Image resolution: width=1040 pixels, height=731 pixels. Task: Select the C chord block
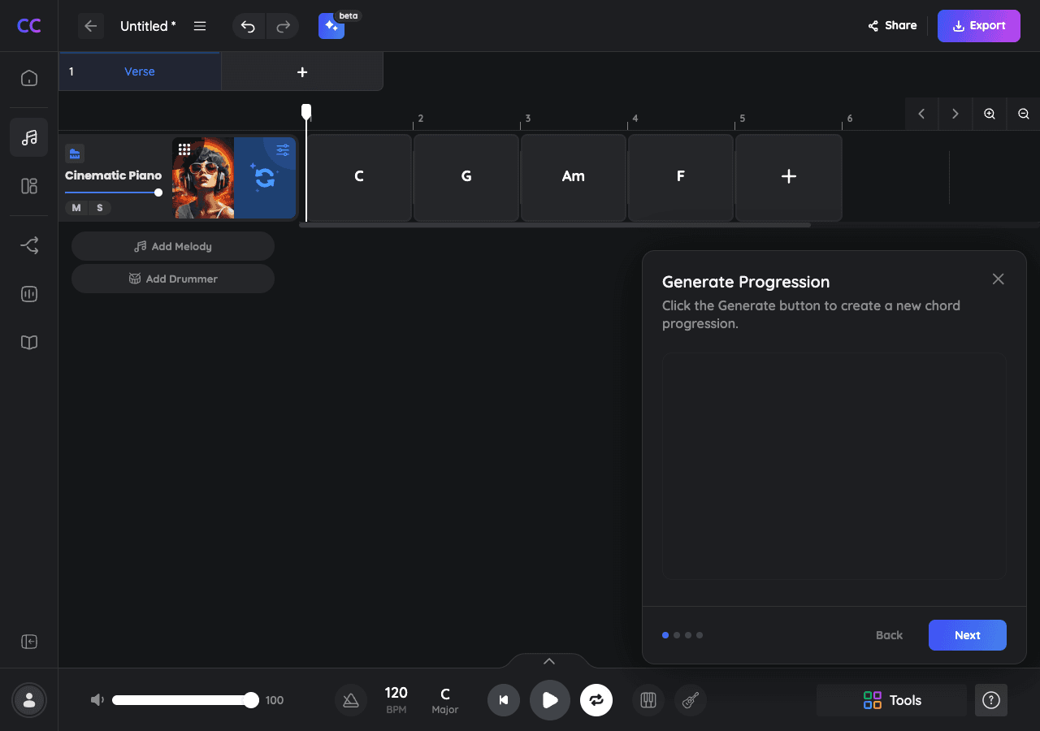tap(359, 176)
